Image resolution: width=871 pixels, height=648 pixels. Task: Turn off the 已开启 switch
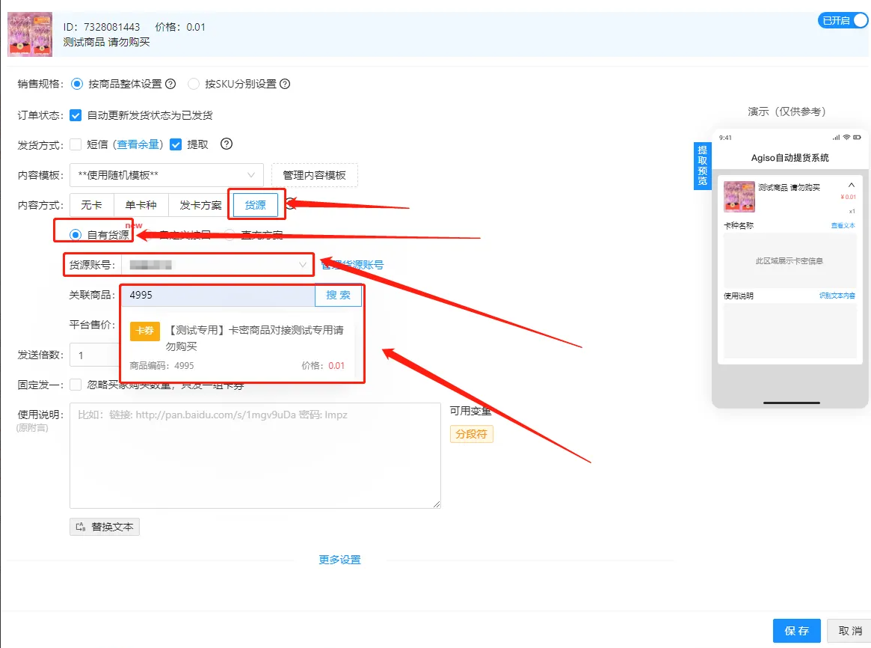click(x=843, y=20)
